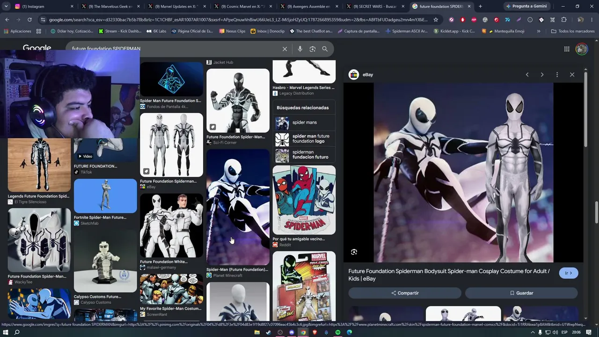Search inside the image with Lens overlay icon
This screenshot has height=337, width=599.
click(x=354, y=252)
